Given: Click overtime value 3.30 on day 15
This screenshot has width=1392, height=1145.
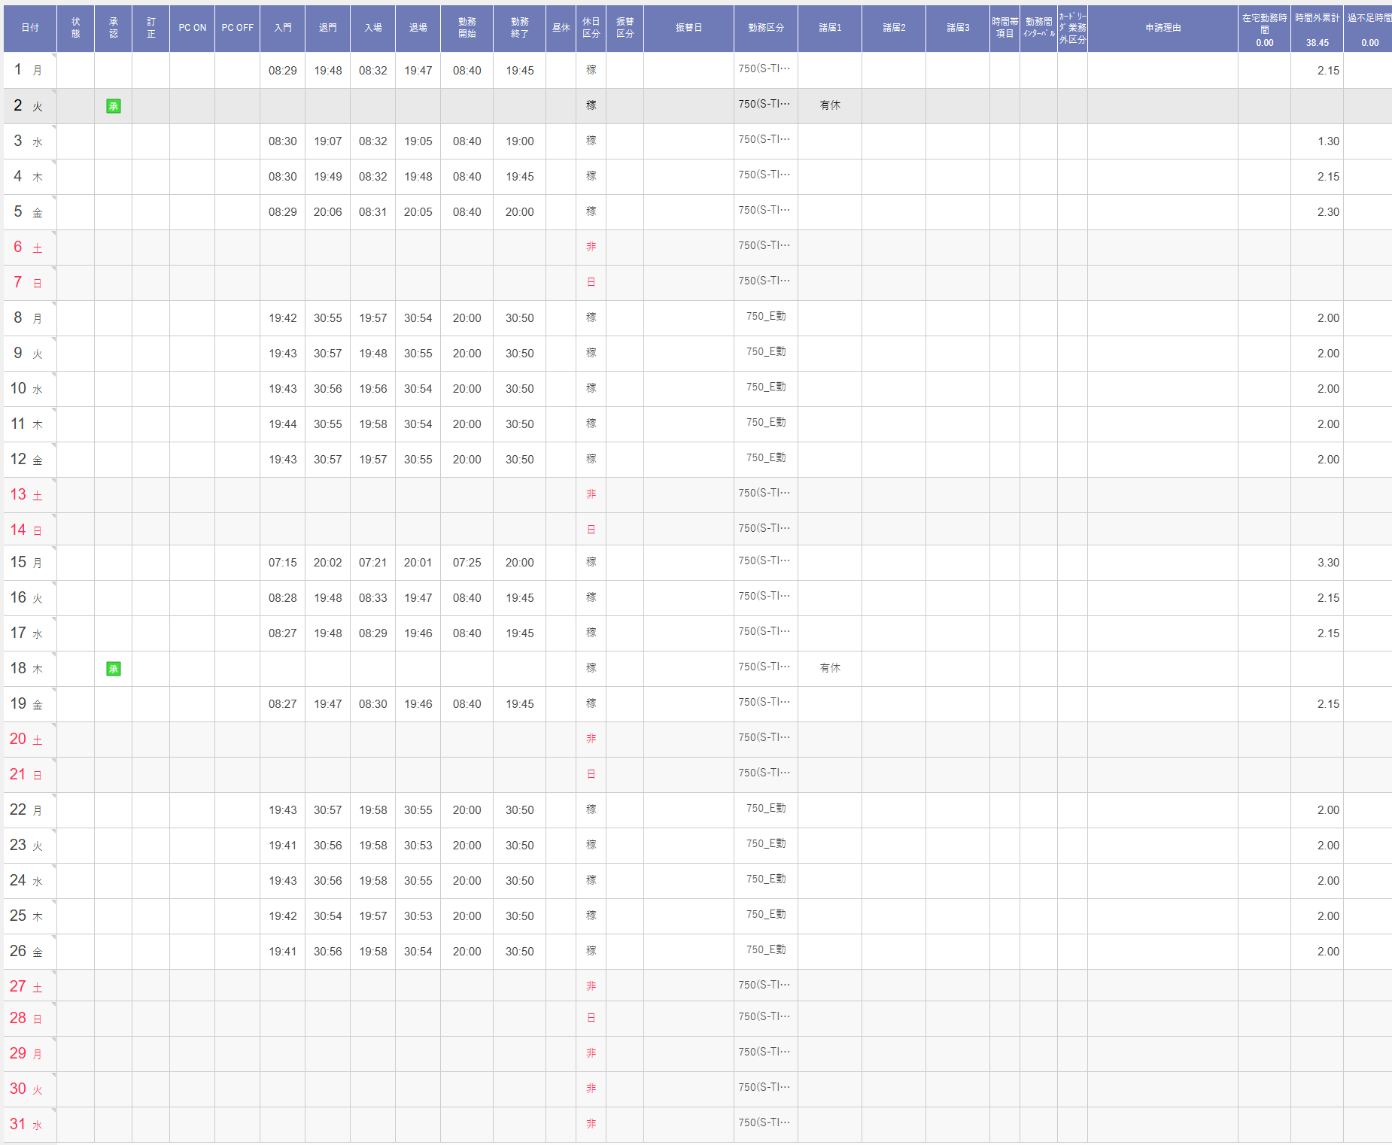Looking at the screenshot, I should pyautogui.click(x=1327, y=563).
